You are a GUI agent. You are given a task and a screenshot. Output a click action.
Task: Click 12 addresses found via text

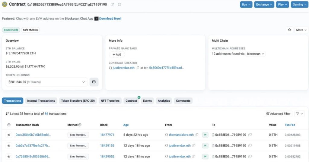[228, 54]
